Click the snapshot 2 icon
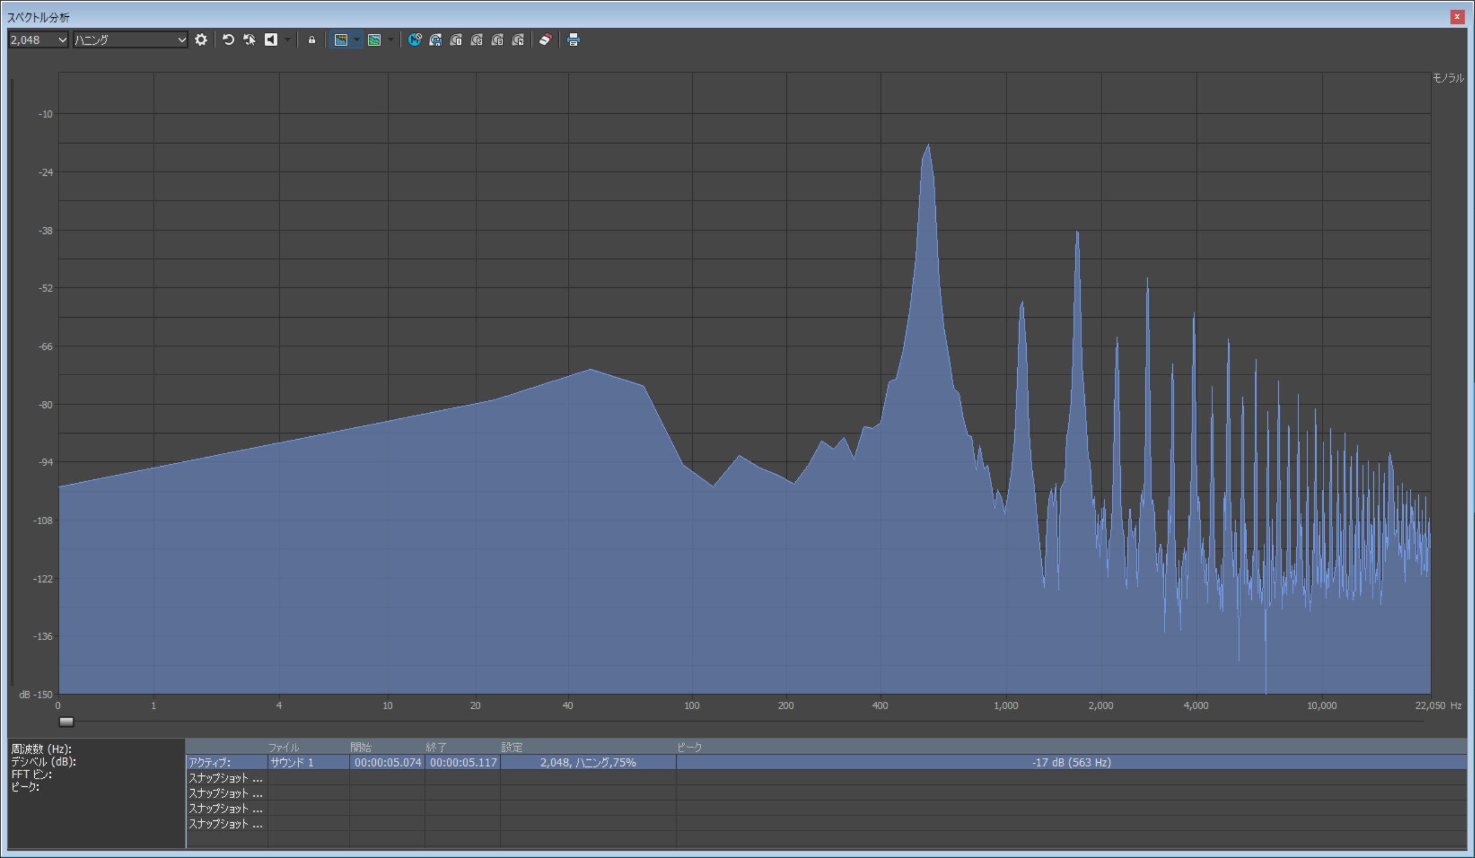 477,40
